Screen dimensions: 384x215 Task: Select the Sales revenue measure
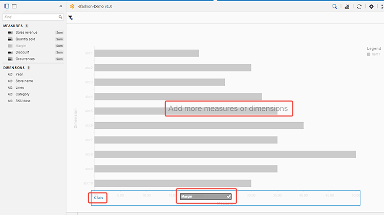(x=27, y=32)
